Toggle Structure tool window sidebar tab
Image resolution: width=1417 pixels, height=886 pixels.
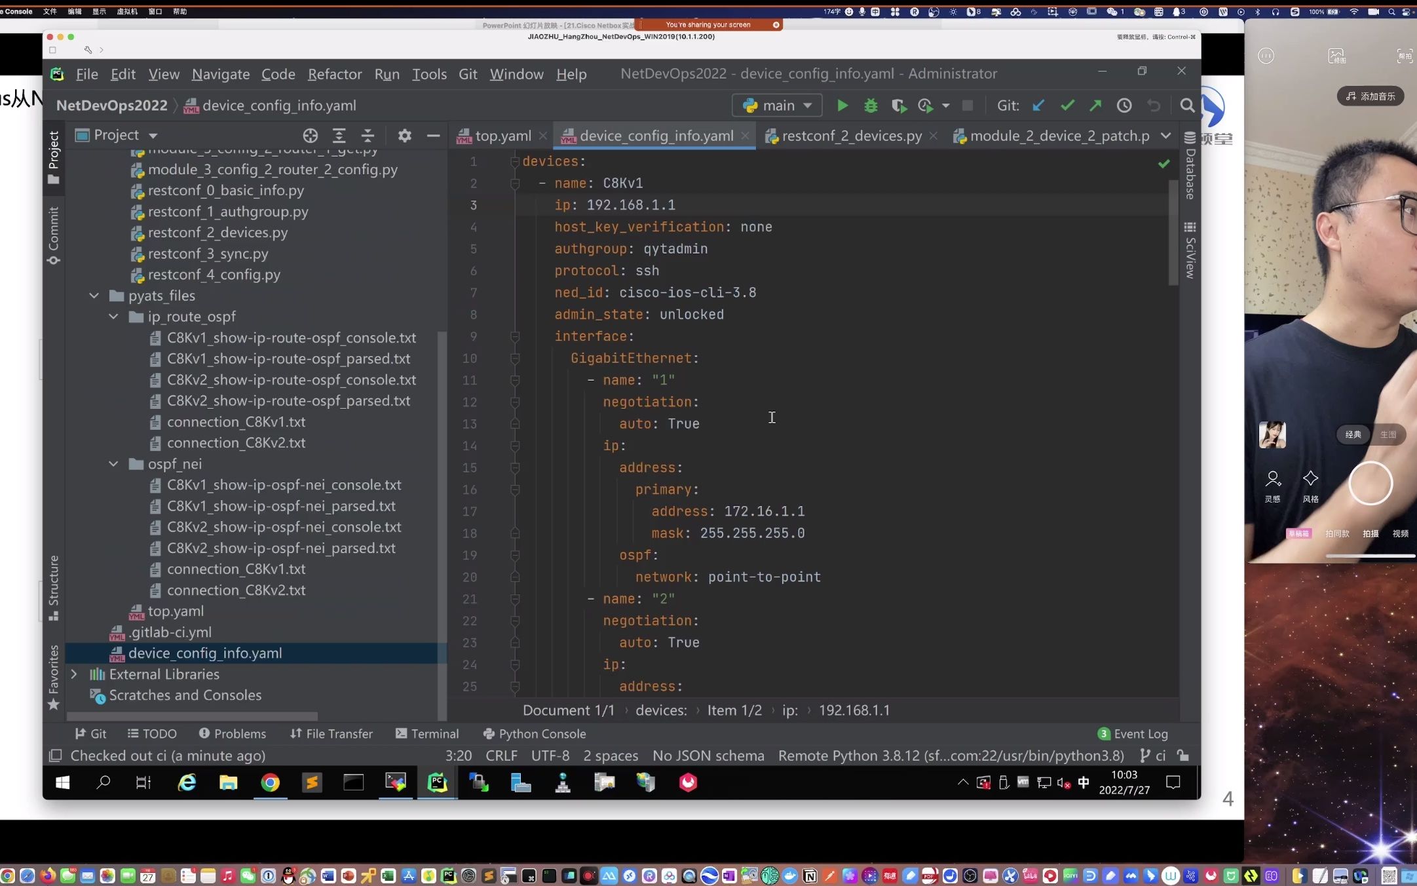pyautogui.click(x=54, y=587)
